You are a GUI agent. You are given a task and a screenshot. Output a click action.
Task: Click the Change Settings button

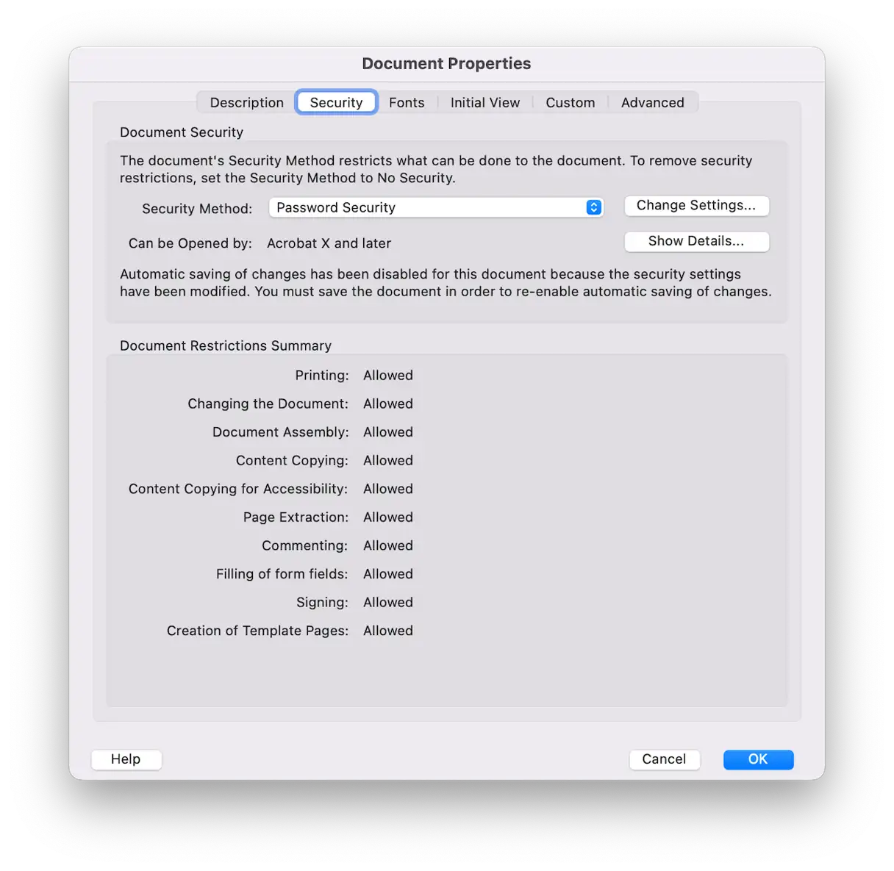(695, 206)
